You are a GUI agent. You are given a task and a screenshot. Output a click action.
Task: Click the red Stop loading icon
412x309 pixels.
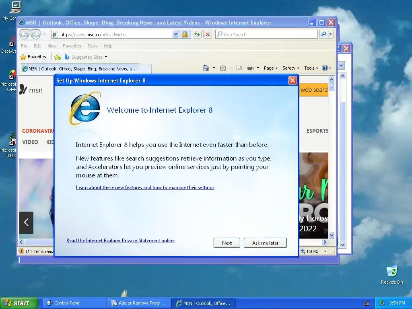pos(208,34)
